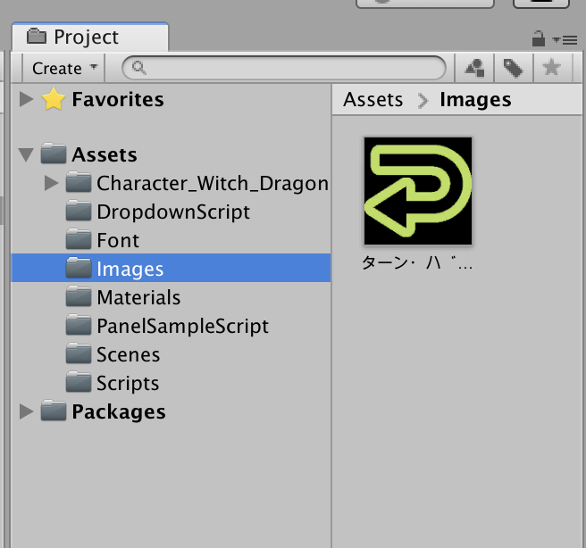Click the Search by Type icon

474,68
